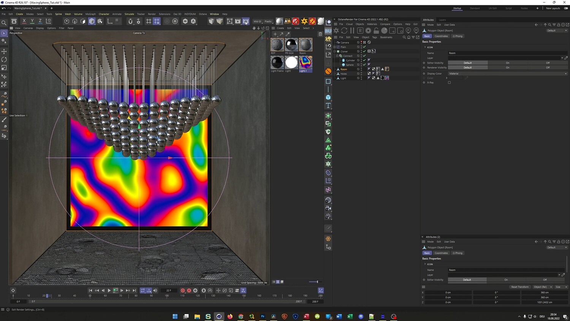
Task: Click the Render to Picture Viewer icon
Action: pyautogui.click(x=238, y=21)
